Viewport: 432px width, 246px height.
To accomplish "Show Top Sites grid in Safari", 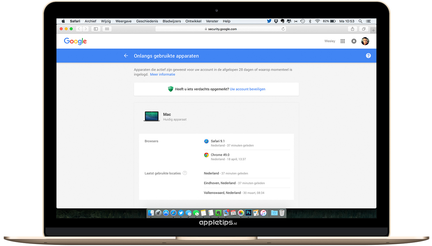I will 107,29.
